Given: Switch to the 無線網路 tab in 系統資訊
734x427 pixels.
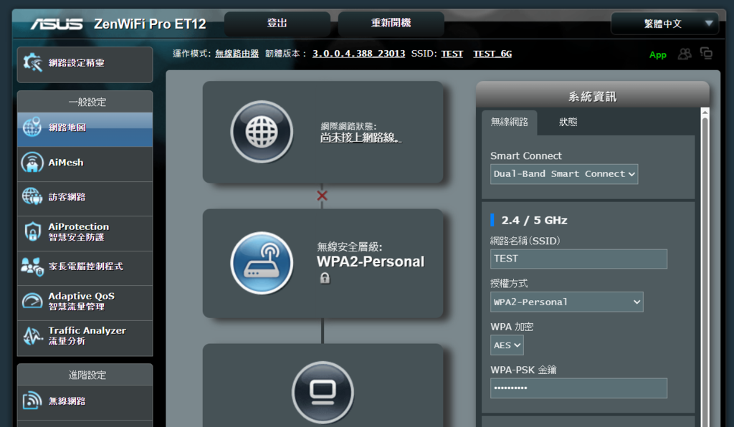Looking at the screenshot, I should coord(510,123).
